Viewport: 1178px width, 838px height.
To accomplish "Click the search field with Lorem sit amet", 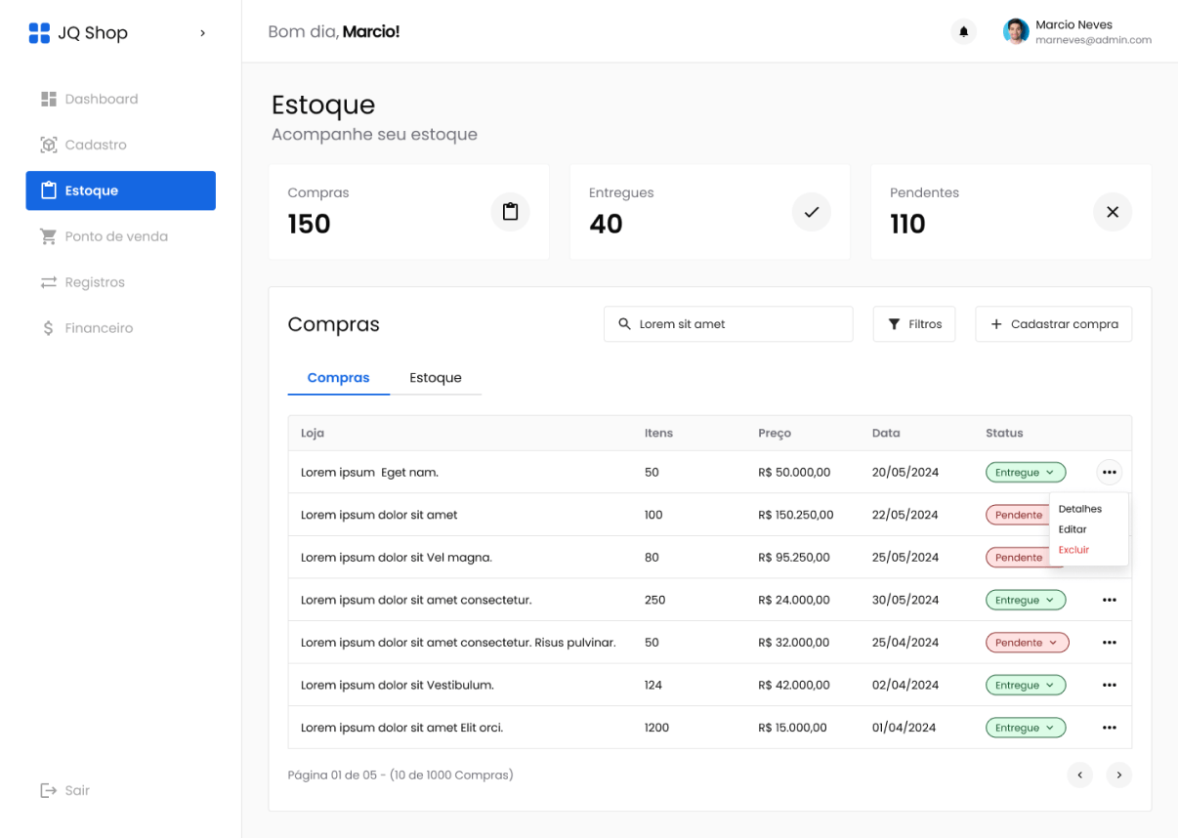I will click(x=728, y=324).
